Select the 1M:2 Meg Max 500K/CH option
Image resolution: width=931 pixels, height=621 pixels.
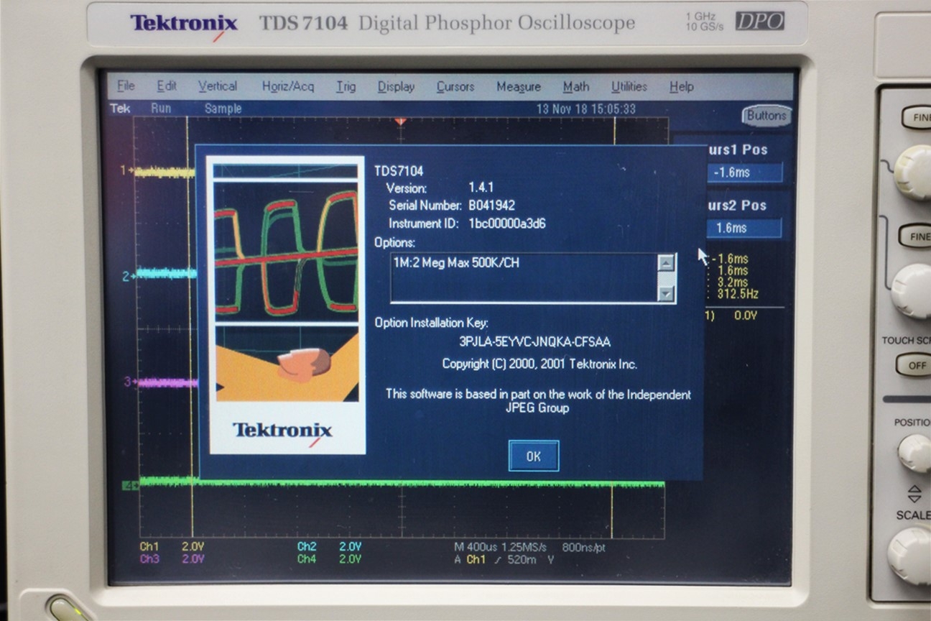pos(455,263)
